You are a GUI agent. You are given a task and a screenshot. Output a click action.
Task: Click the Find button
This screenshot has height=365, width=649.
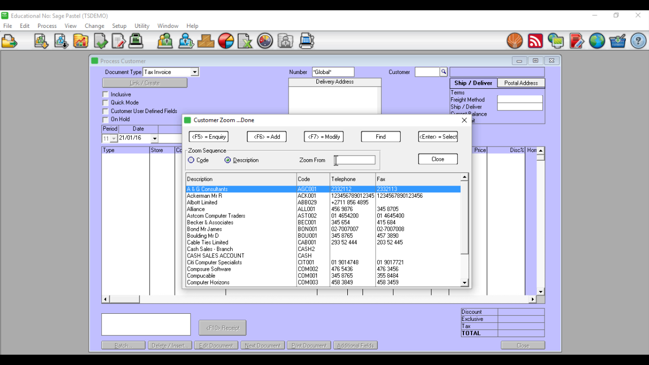tap(380, 137)
